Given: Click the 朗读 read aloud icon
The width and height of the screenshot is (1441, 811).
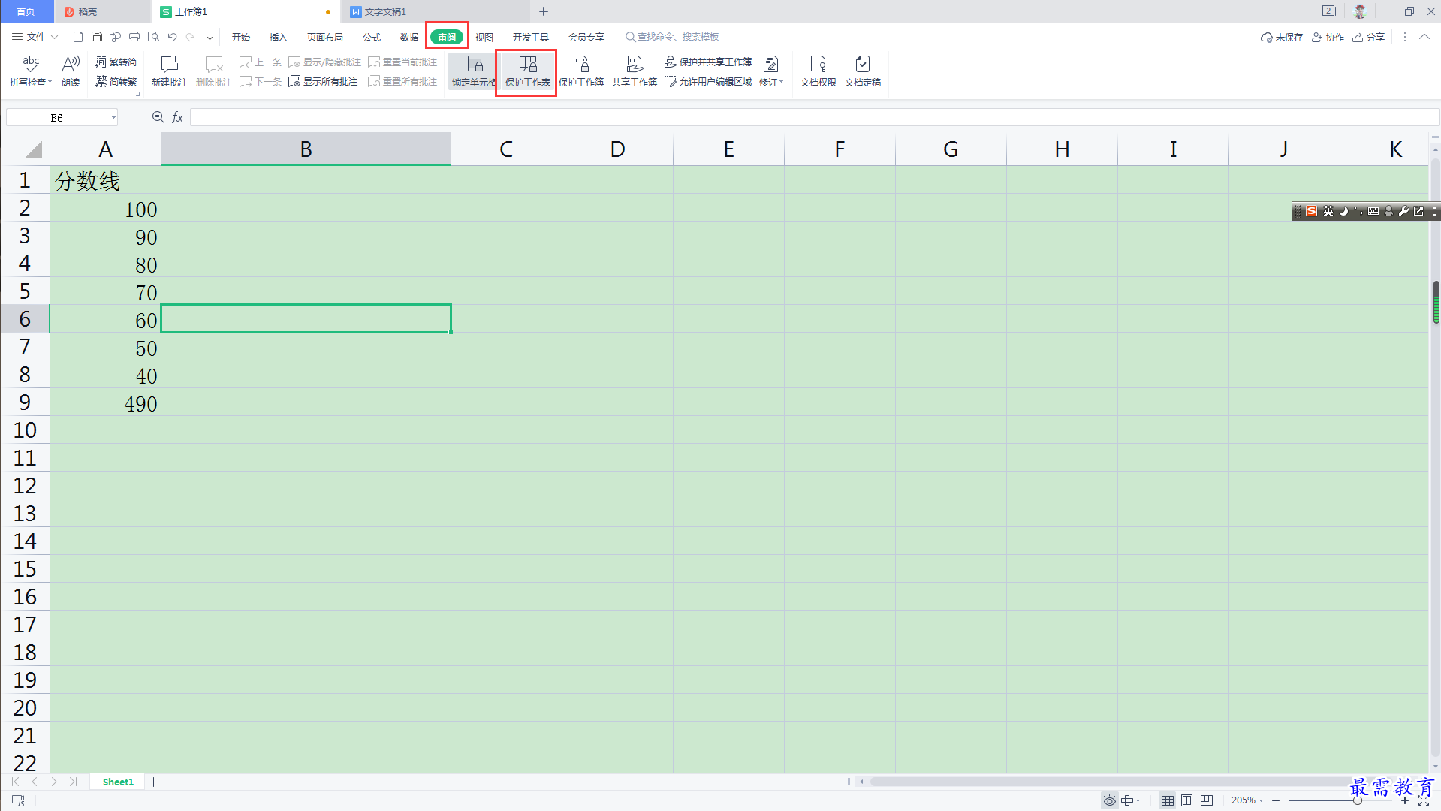Looking at the screenshot, I should pyautogui.click(x=71, y=71).
